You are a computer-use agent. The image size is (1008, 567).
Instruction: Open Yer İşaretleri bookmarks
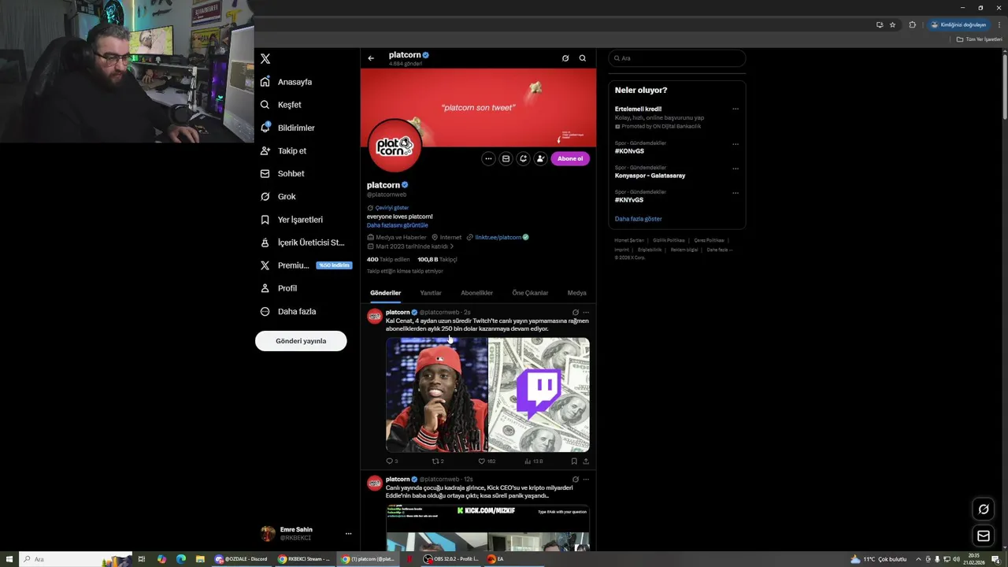click(x=291, y=220)
